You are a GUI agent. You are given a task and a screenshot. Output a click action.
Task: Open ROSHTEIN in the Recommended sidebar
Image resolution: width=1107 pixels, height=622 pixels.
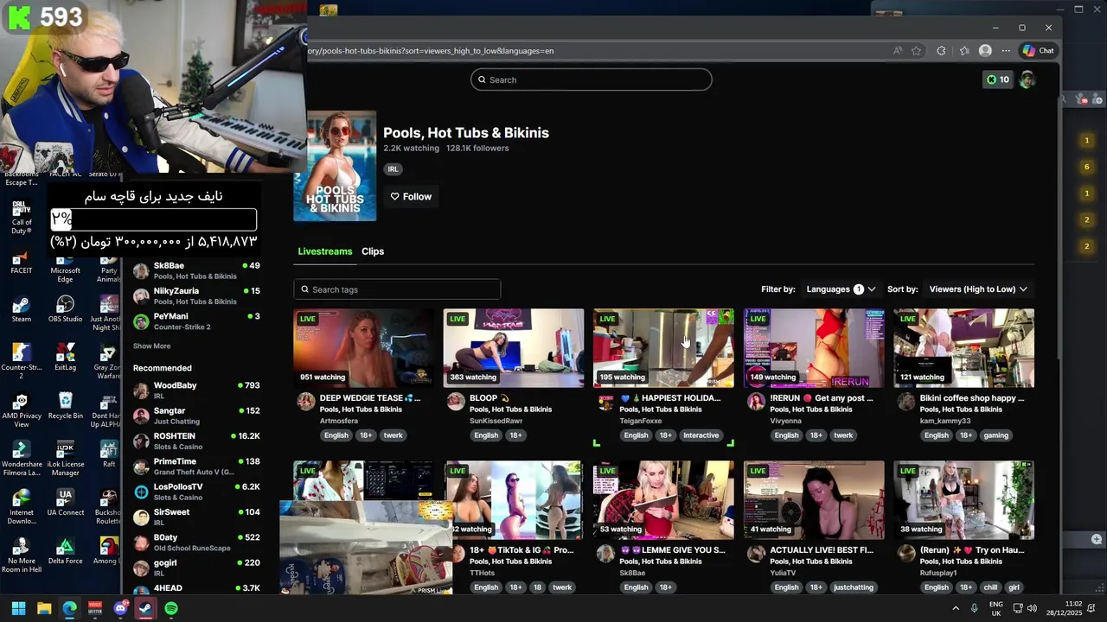[196, 441]
